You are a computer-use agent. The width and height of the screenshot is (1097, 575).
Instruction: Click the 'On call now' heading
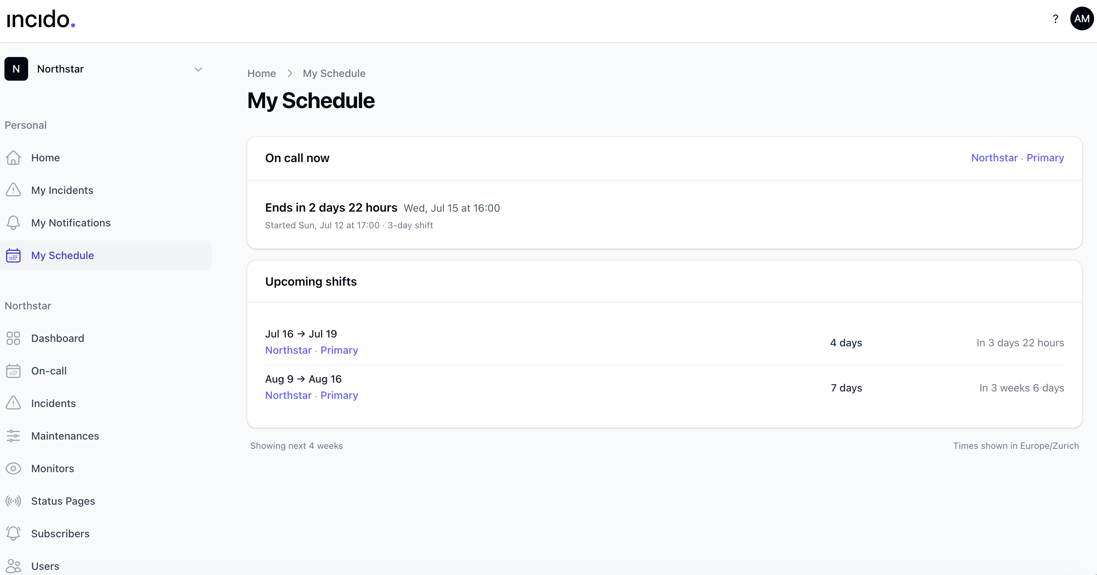coord(297,158)
